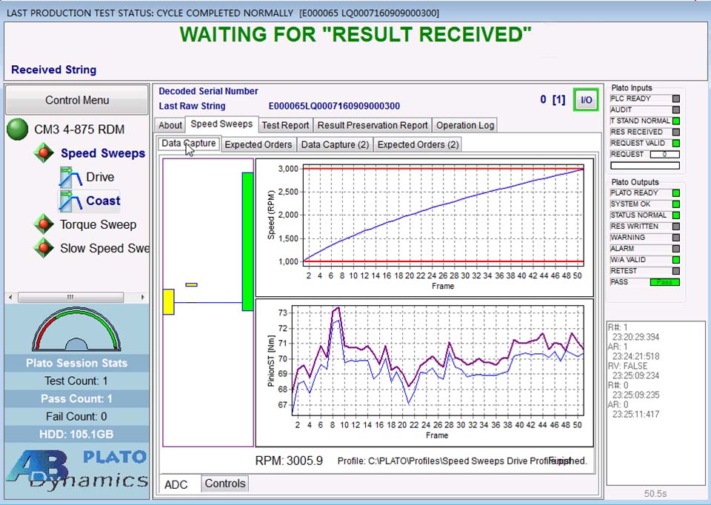Click the AB Dynamics Plato logo
The width and height of the screenshot is (711, 505).
pos(76,469)
